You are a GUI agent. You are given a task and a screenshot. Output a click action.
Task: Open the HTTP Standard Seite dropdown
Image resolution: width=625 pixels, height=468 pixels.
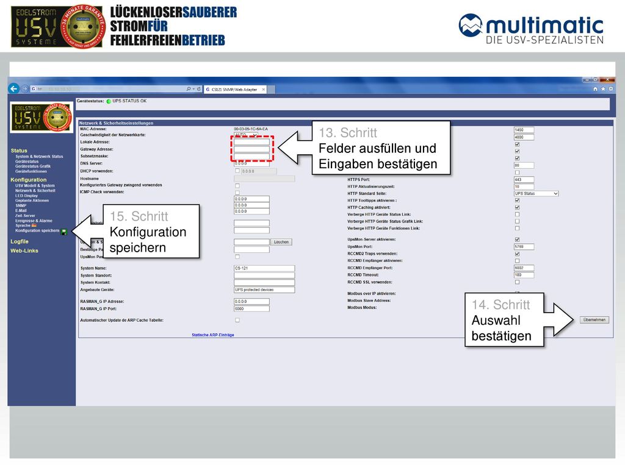(536, 193)
